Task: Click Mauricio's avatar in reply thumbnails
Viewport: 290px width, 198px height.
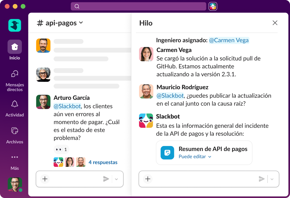Action: [x=81, y=162]
